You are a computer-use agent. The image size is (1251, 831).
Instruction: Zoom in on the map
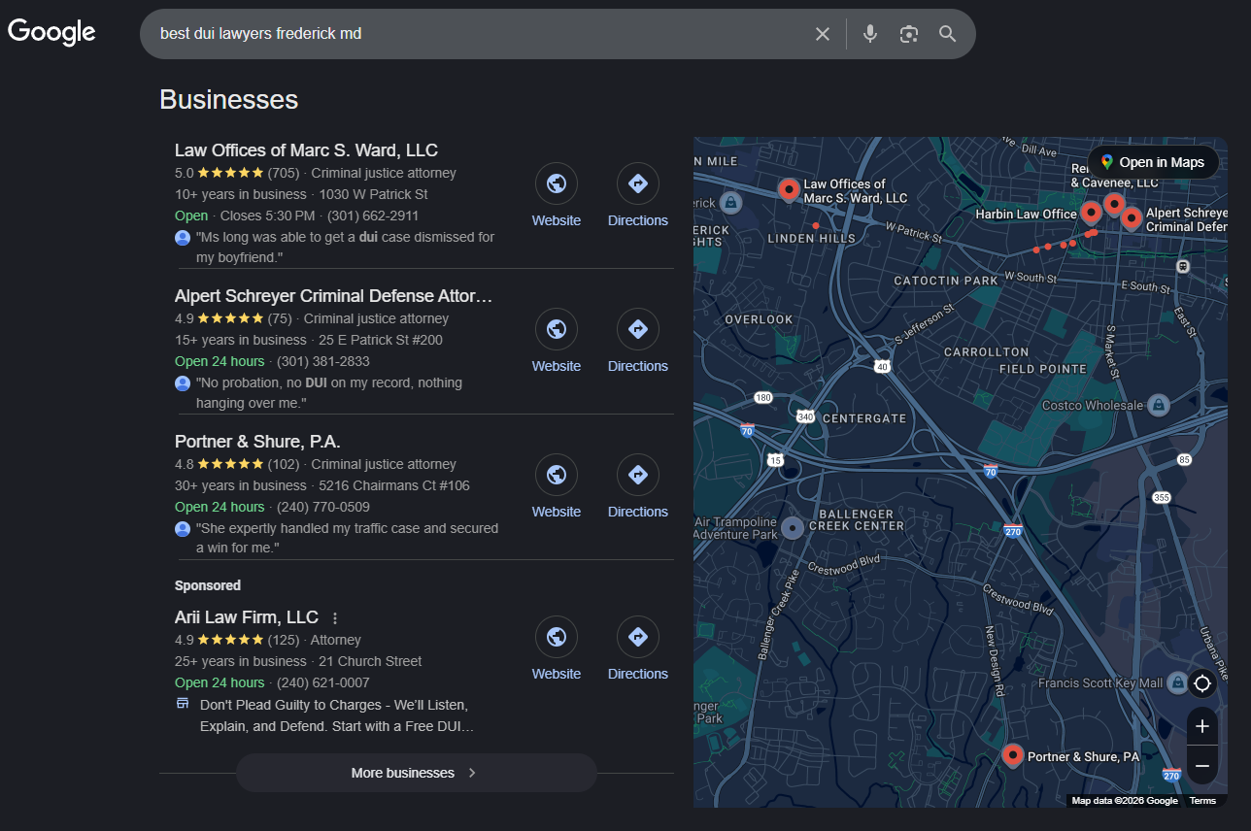[1202, 726]
